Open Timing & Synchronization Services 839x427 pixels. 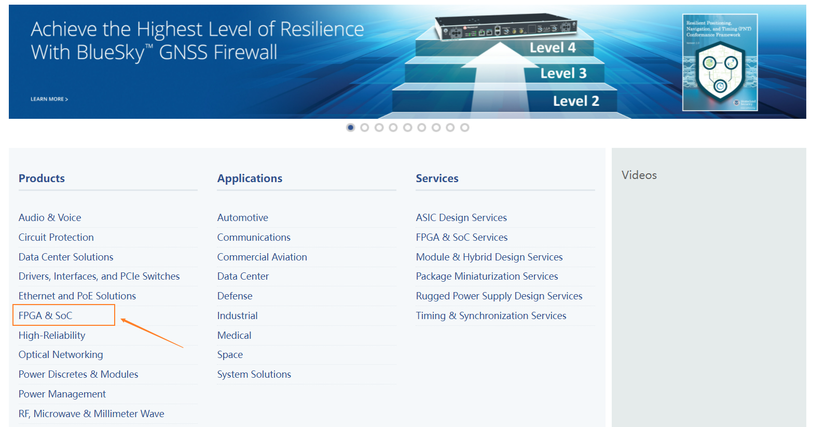pyautogui.click(x=491, y=316)
